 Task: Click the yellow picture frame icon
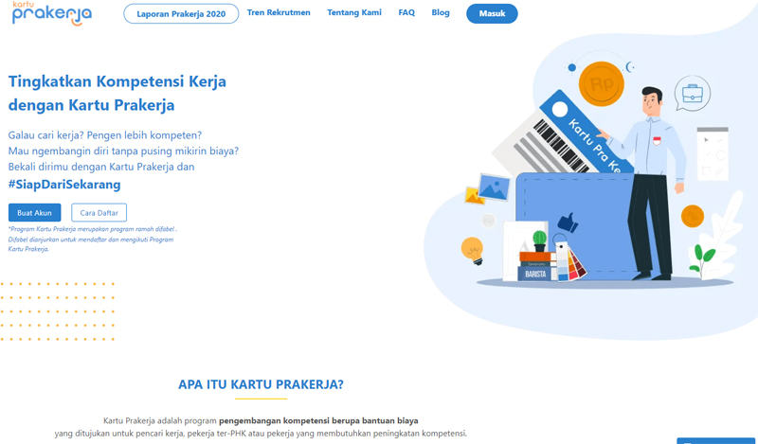[x=474, y=195]
